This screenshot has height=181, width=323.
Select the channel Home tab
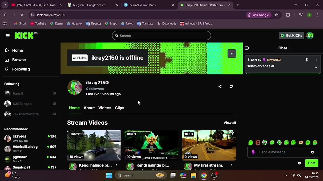(74, 108)
